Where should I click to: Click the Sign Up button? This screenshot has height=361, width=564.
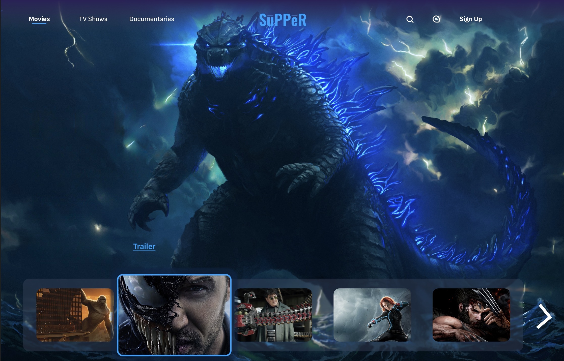pyautogui.click(x=471, y=19)
